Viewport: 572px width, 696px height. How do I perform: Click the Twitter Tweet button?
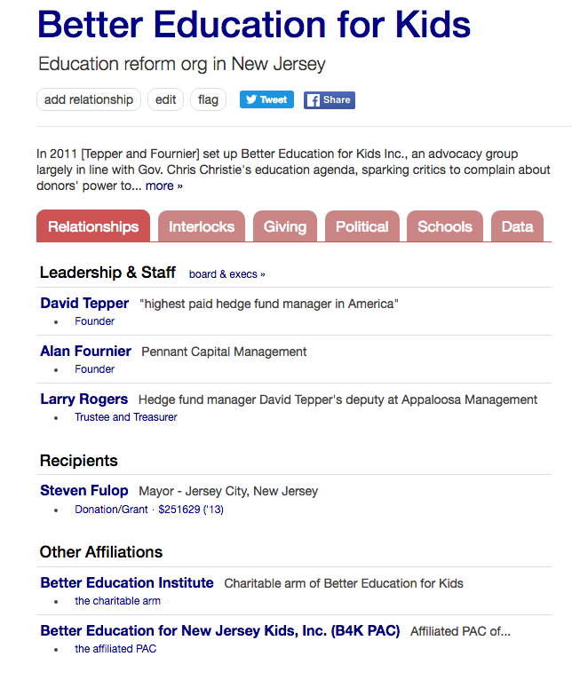coord(266,99)
